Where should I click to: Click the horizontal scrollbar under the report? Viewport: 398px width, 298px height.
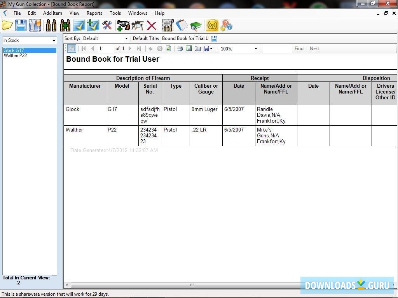tap(192, 285)
